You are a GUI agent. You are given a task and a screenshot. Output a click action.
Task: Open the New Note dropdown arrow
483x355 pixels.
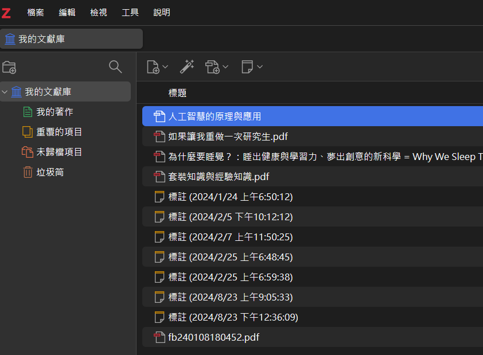(x=260, y=67)
